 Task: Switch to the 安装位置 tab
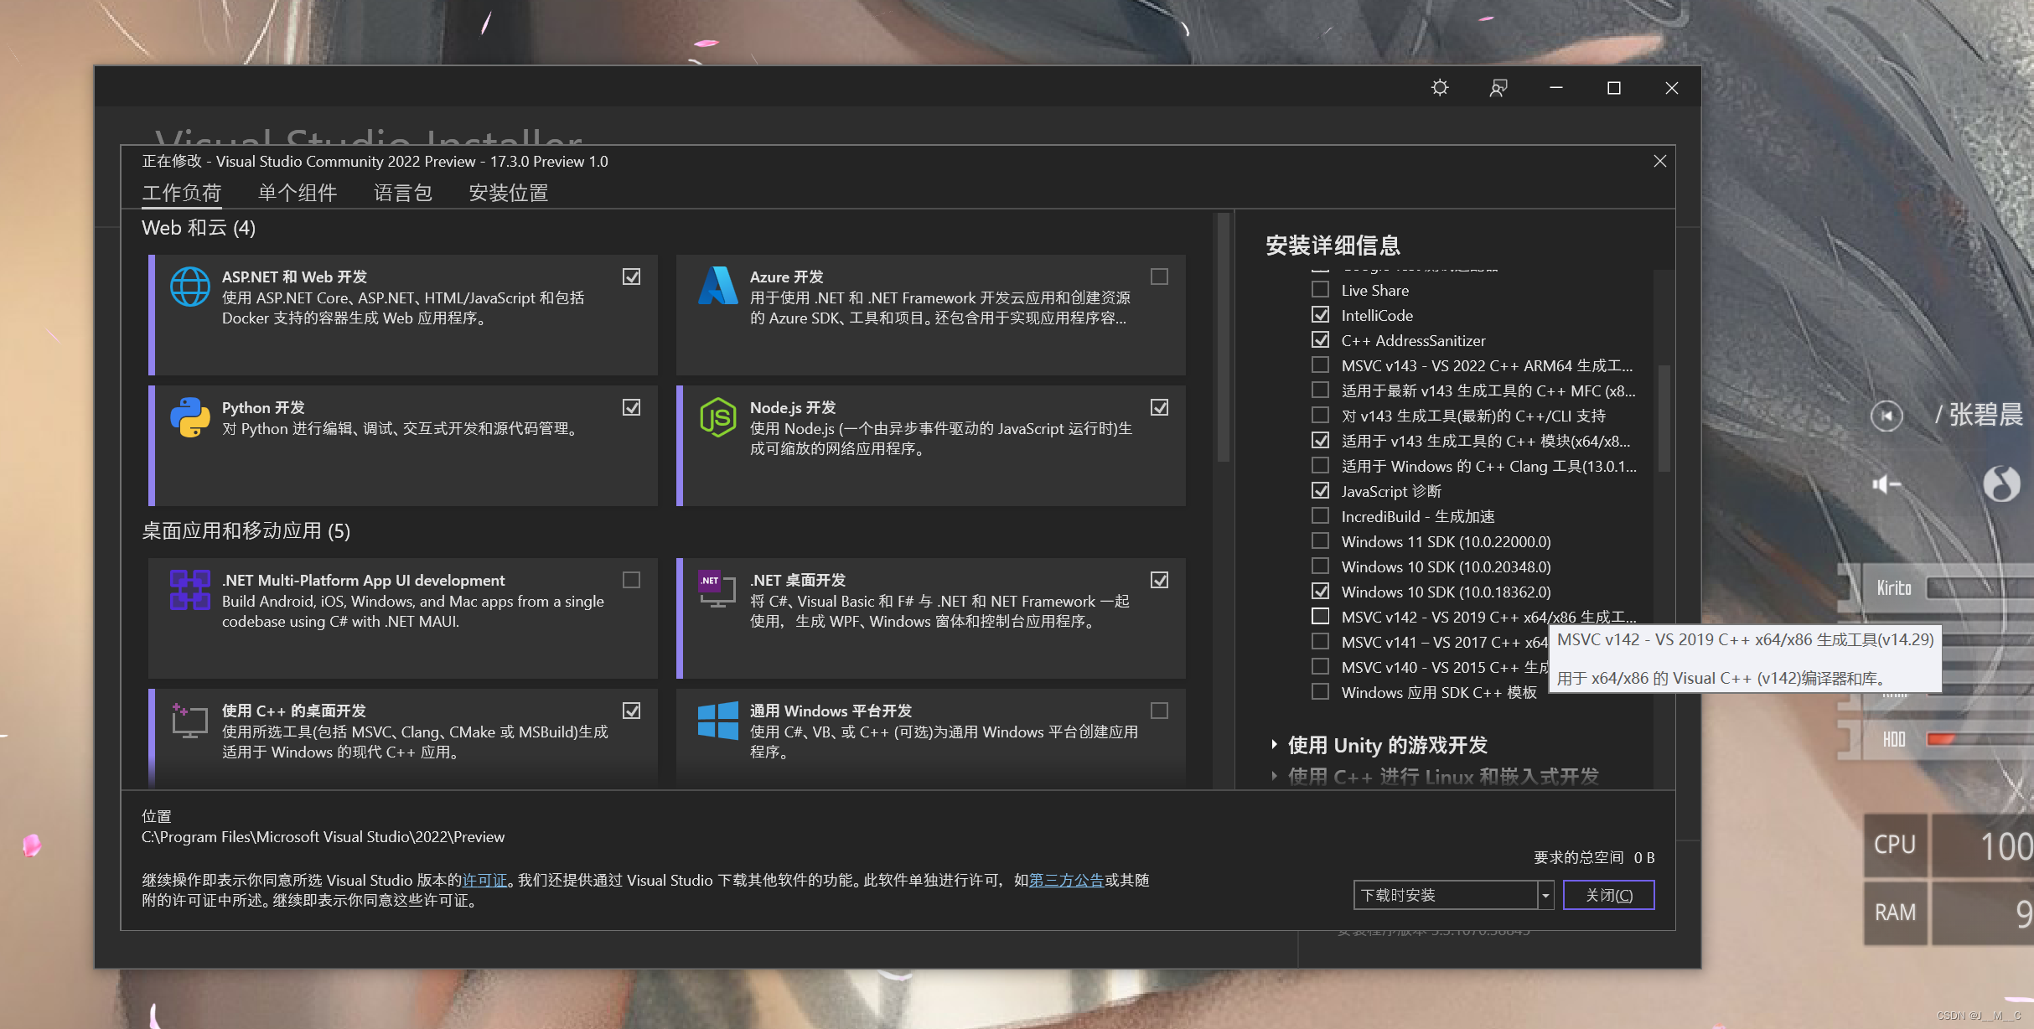coord(509,193)
